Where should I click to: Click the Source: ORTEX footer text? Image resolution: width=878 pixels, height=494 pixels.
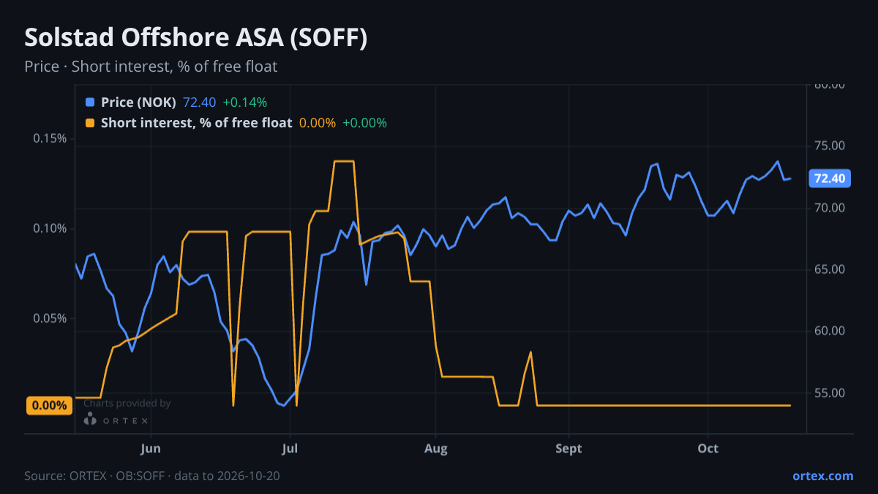coord(152,476)
